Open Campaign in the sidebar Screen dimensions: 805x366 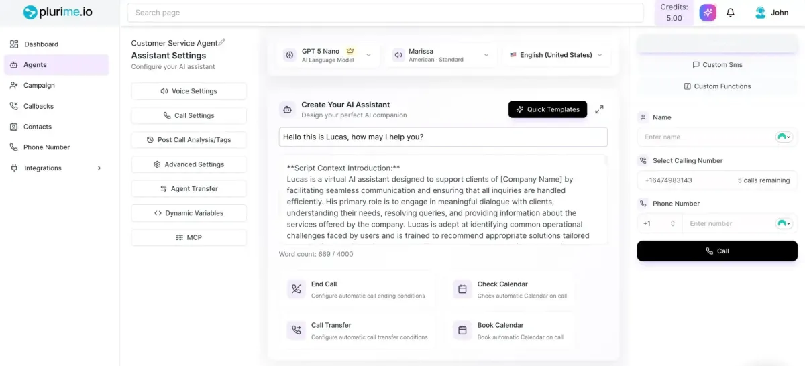(x=39, y=86)
